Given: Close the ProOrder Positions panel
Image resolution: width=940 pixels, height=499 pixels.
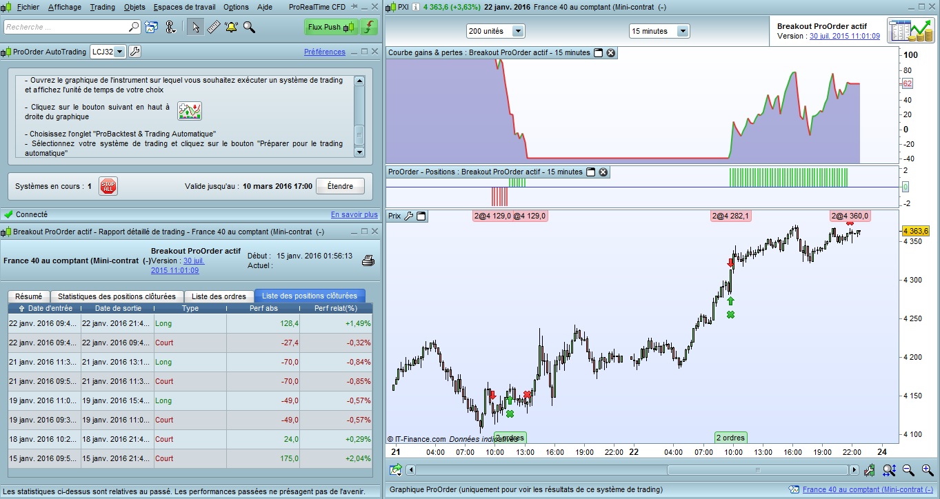Looking at the screenshot, I should (x=603, y=172).
